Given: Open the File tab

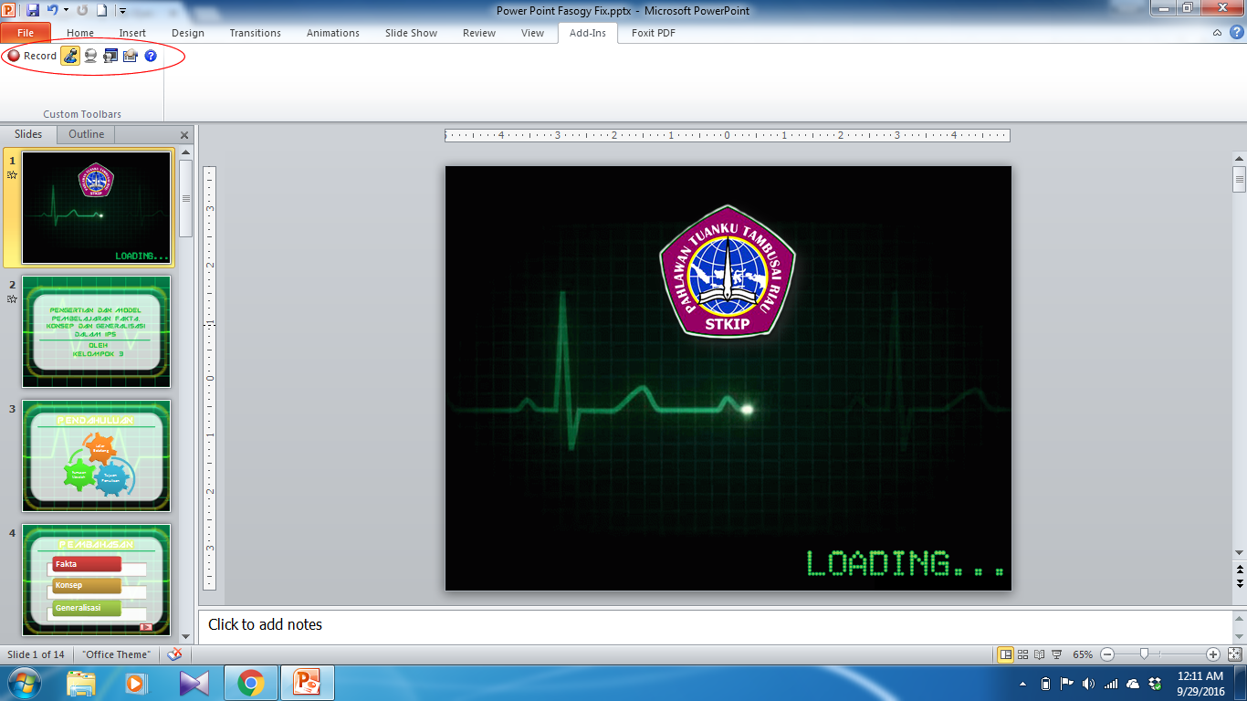Looking at the screenshot, I should 26,33.
